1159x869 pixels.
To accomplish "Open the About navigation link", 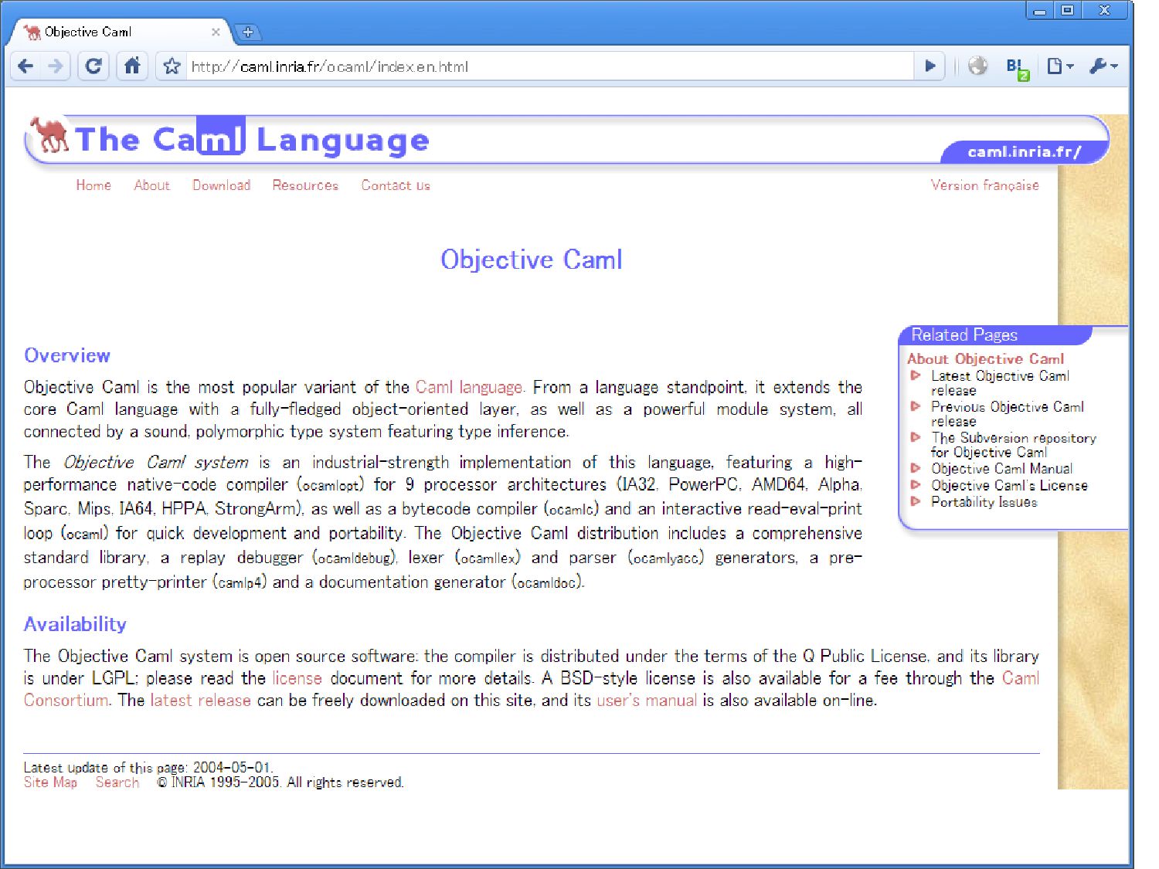I will [151, 185].
